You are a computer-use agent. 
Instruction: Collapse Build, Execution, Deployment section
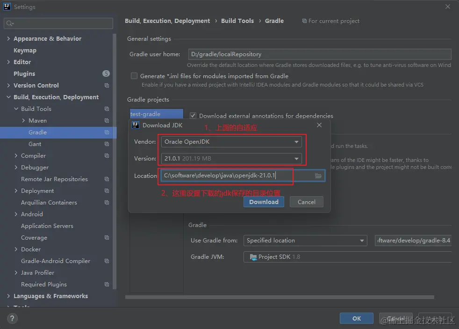pyautogui.click(x=8, y=97)
